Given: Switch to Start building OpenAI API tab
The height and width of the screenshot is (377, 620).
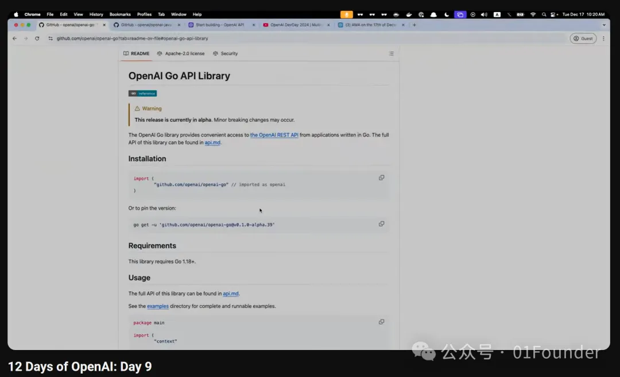Looking at the screenshot, I should pos(220,25).
